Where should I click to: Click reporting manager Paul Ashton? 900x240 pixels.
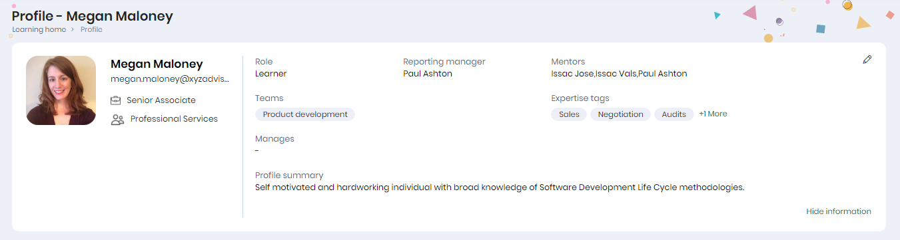tap(428, 74)
